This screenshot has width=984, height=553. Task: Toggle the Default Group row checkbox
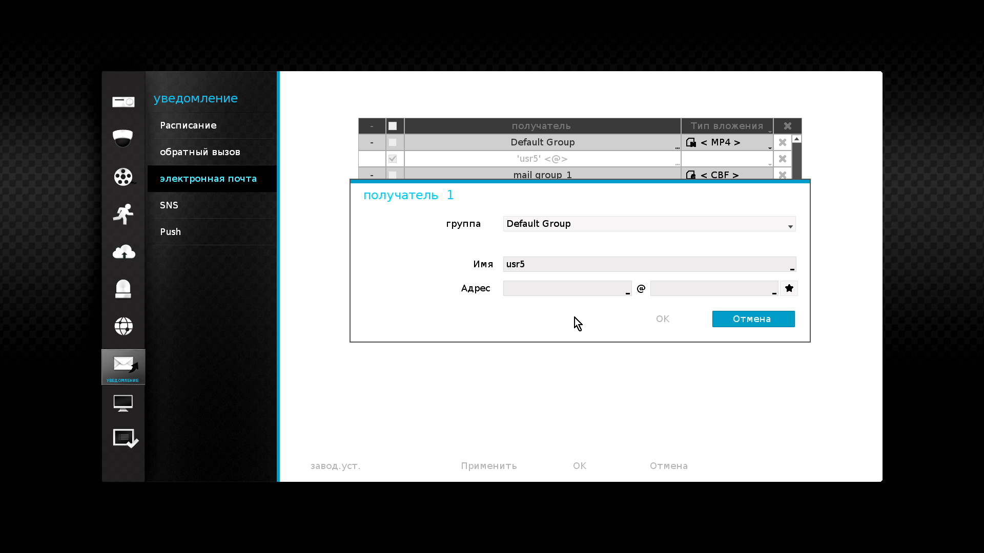point(393,142)
